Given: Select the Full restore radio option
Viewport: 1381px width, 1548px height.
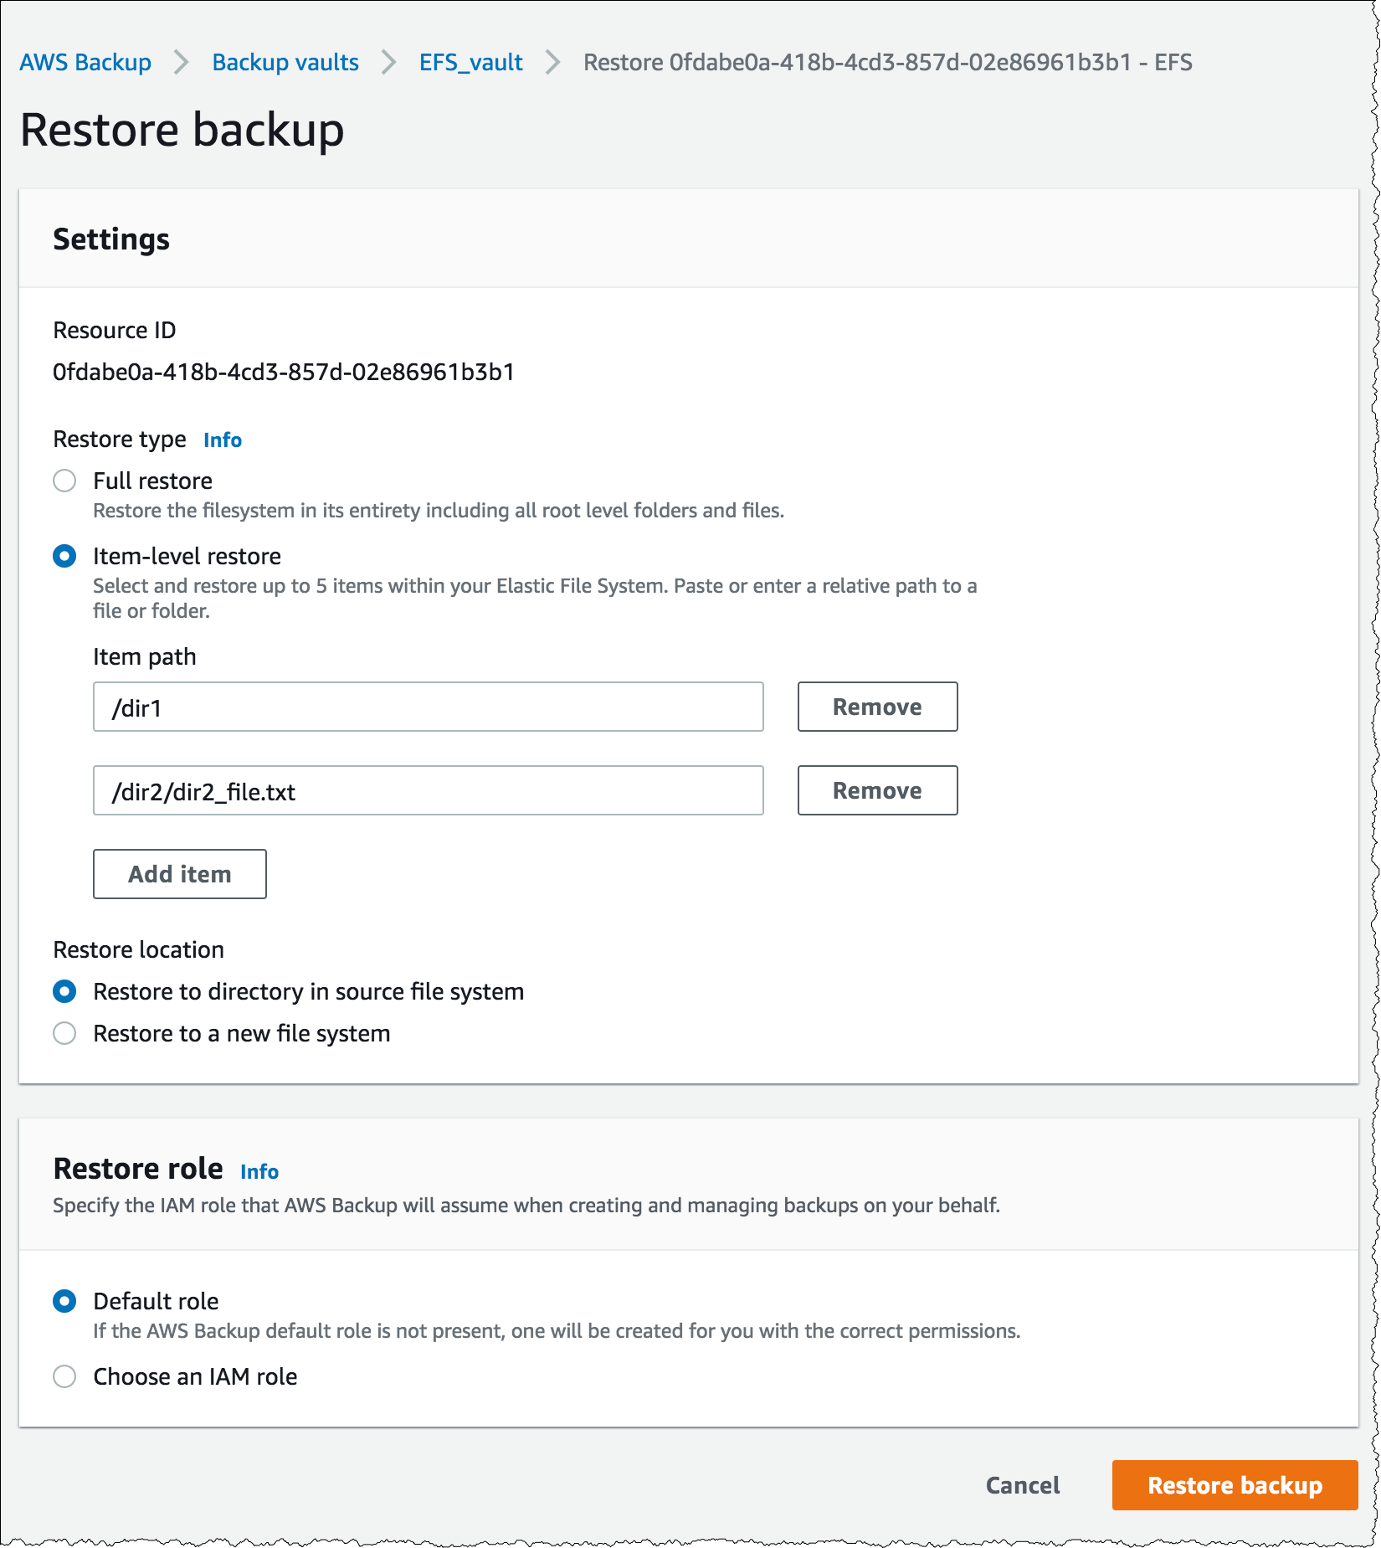Looking at the screenshot, I should point(64,481).
